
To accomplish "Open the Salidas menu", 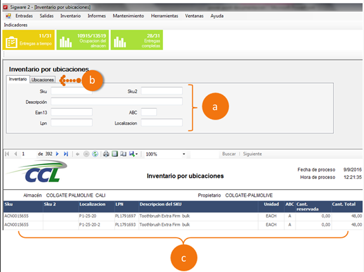I will click(46, 16).
